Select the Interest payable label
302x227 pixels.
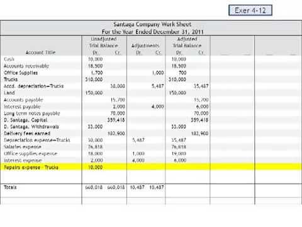click(22, 107)
